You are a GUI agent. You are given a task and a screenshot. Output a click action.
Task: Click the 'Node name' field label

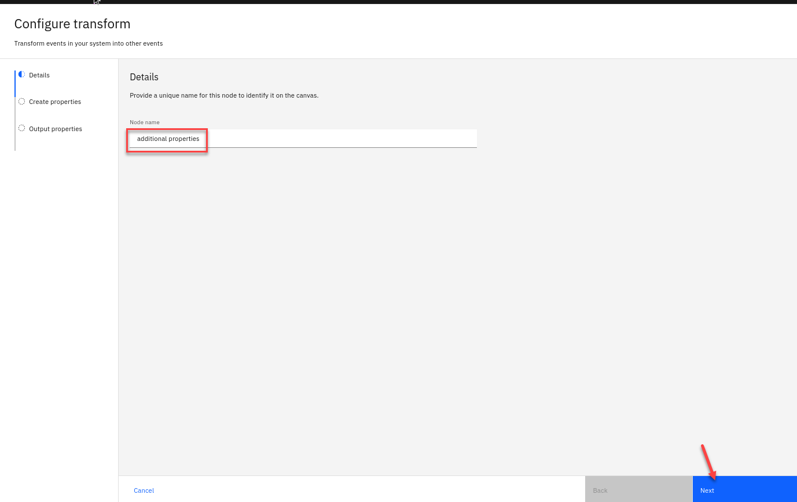[145, 122]
